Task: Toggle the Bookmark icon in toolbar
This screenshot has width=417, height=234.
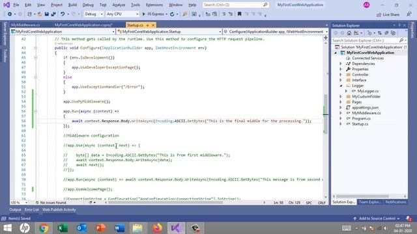Action: click(x=239, y=14)
